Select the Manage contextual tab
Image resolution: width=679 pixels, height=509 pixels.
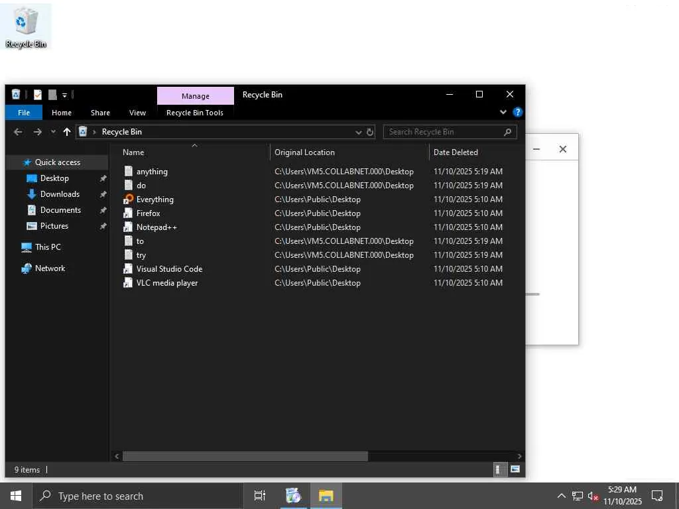196,95
